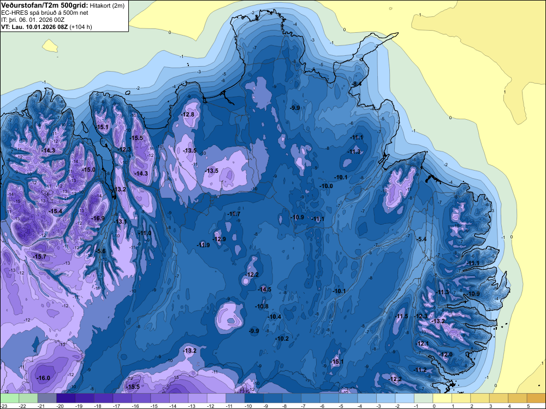
Task: Click the title text 'Veðurstofan/T2m 500grid:'
Action: (x=45, y=5)
